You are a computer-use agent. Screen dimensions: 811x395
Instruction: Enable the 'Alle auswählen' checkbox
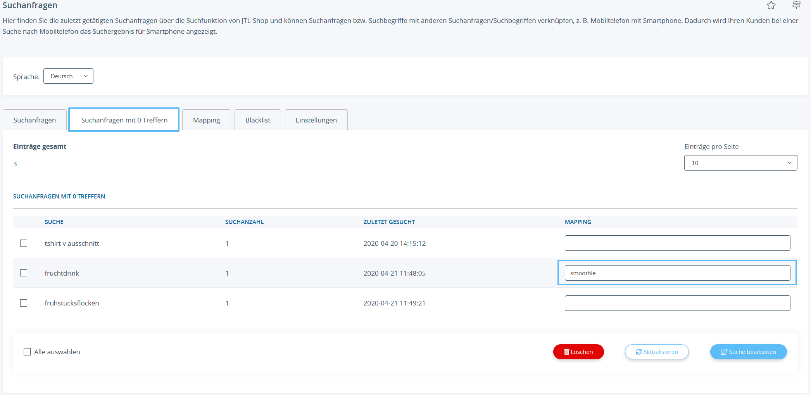point(27,352)
